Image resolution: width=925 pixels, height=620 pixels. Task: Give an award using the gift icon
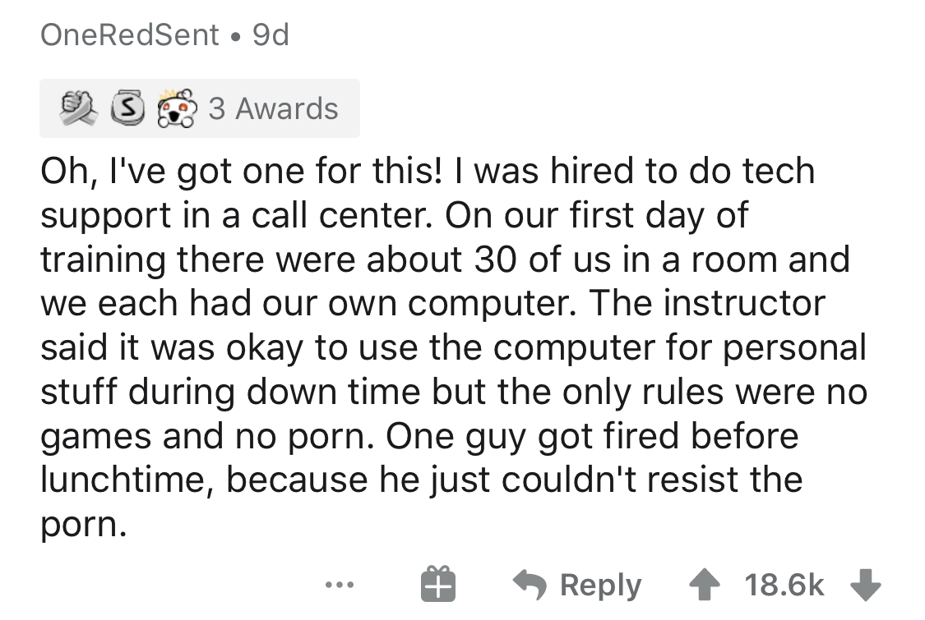click(437, 585)
